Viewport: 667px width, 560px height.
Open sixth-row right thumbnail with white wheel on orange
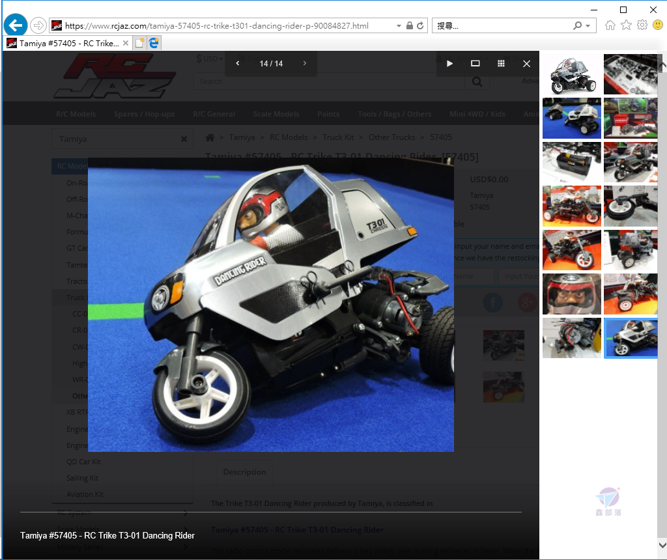tap(631, 294)
